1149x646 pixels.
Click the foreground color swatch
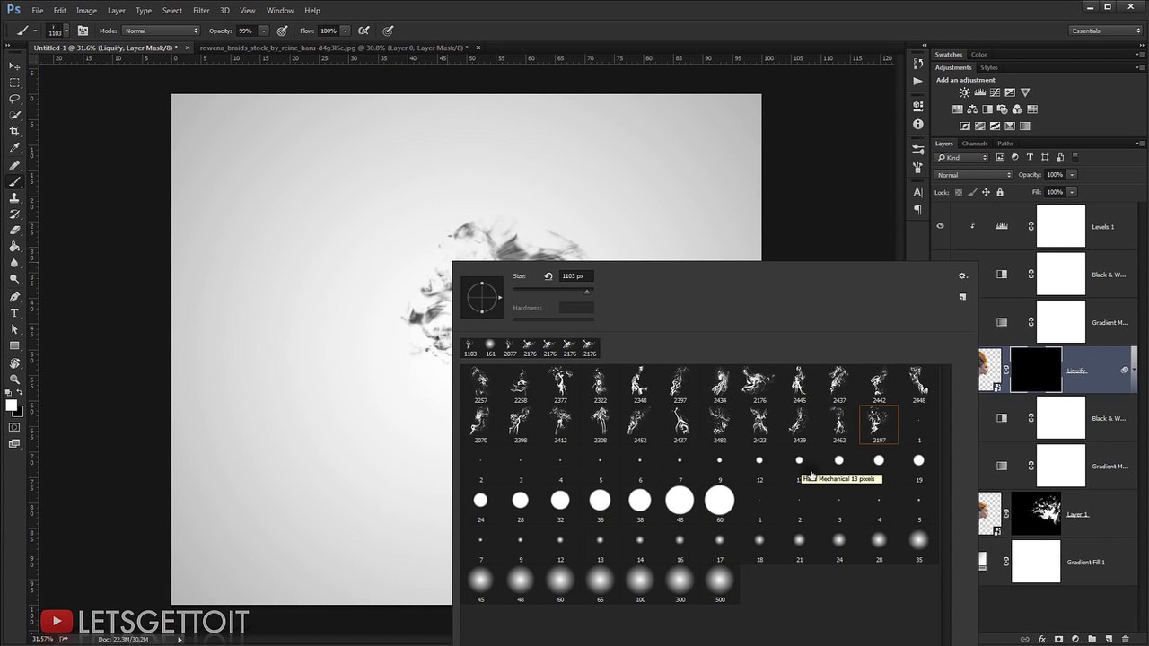click(12, 406)
